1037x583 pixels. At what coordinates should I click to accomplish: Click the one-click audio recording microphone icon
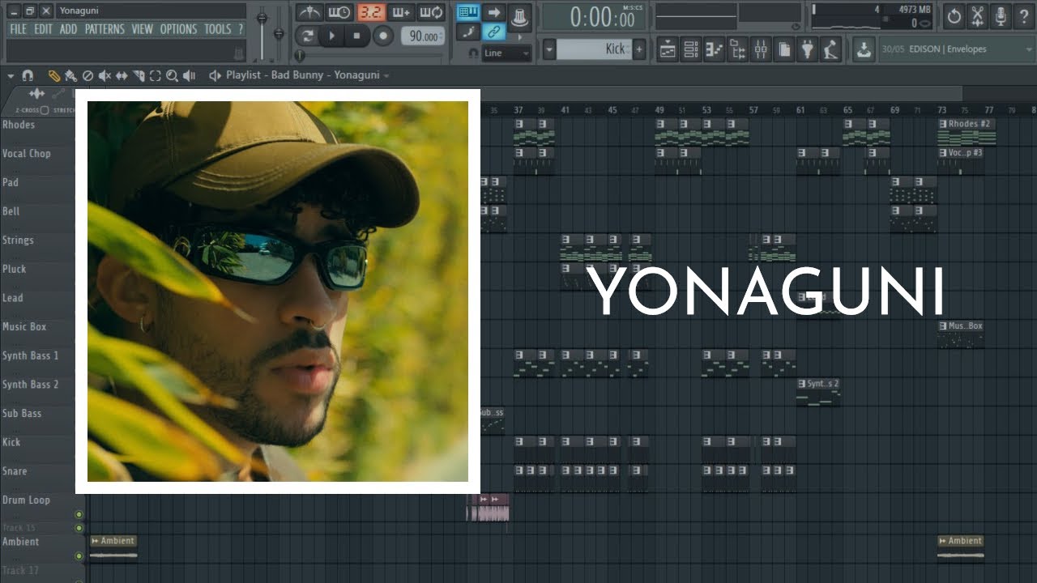pyautogui.click(x=1001, y=15)
